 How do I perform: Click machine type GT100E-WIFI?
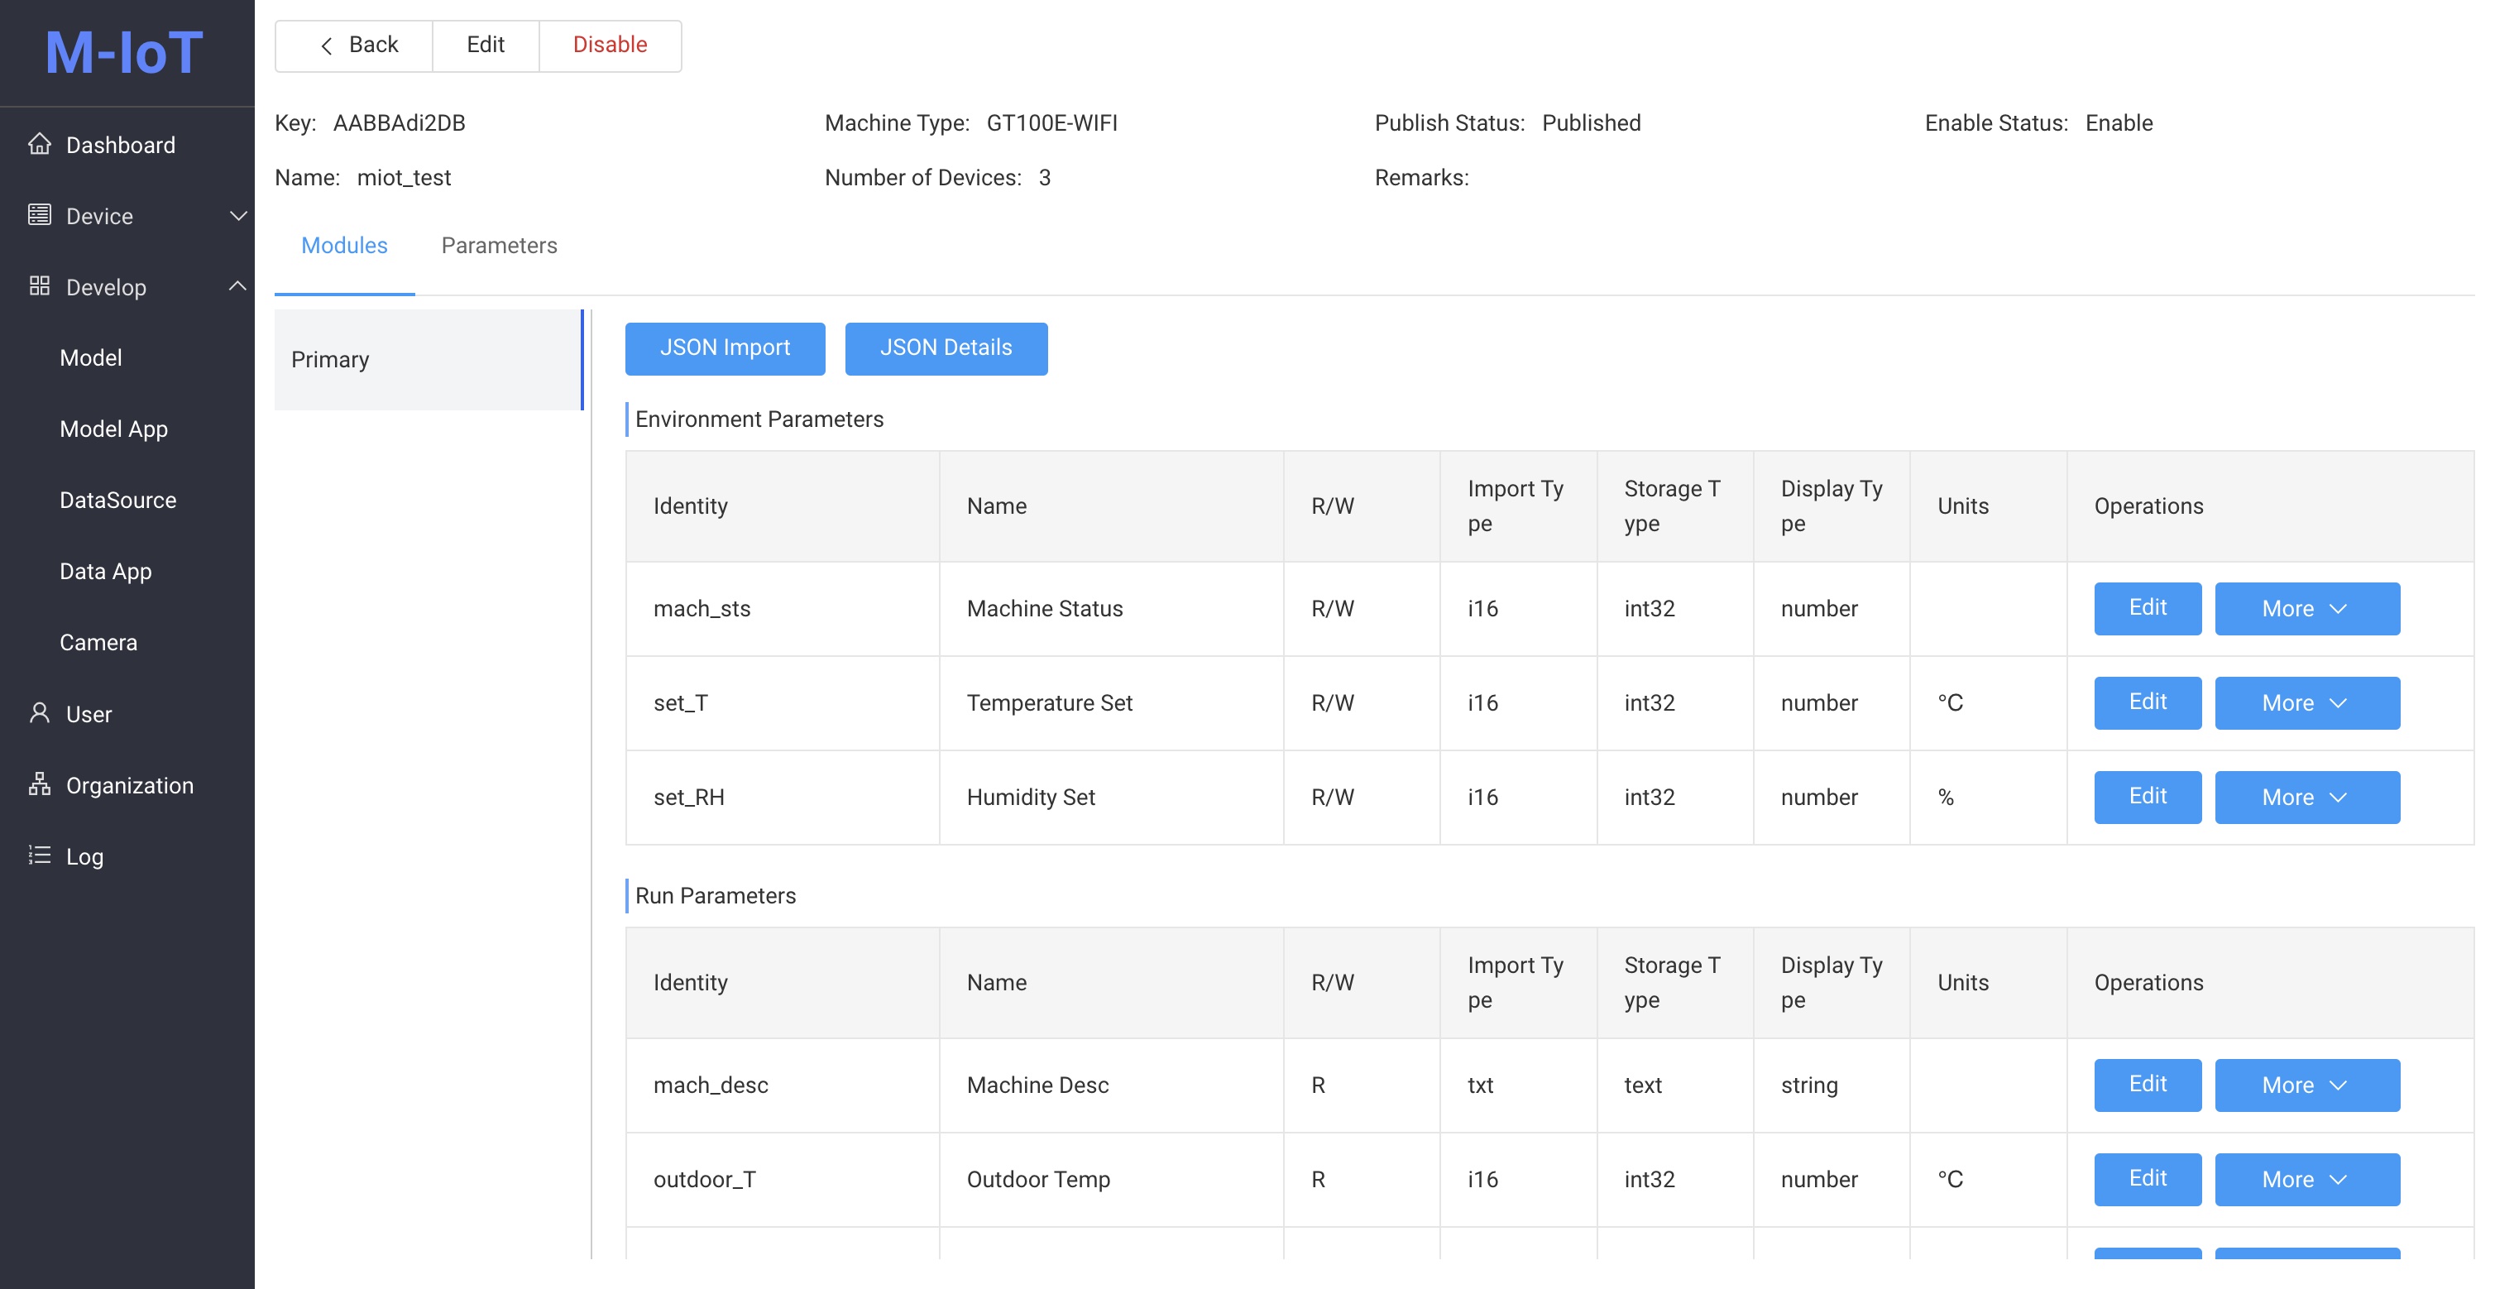(x=1051, y=123)
